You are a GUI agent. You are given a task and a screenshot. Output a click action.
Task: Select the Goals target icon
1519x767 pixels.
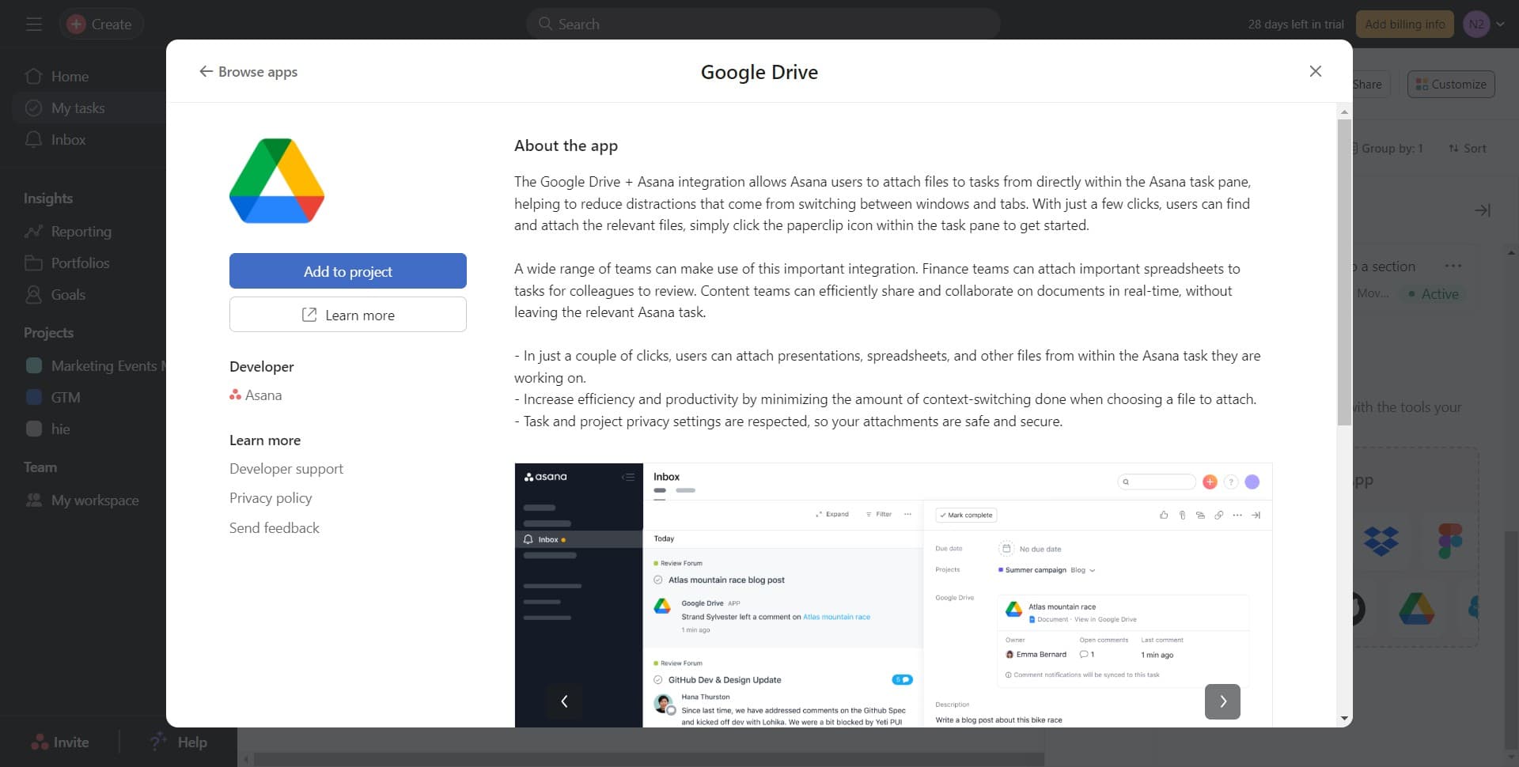click(x=33, y=294)
